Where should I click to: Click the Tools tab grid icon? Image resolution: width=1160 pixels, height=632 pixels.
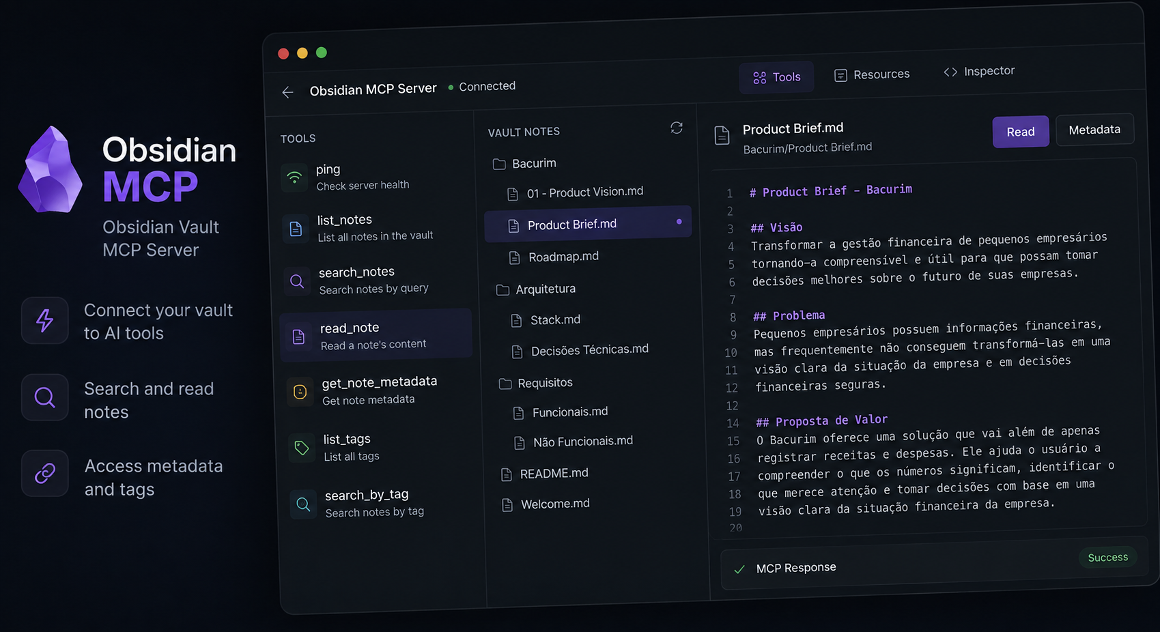pos(759,78)
